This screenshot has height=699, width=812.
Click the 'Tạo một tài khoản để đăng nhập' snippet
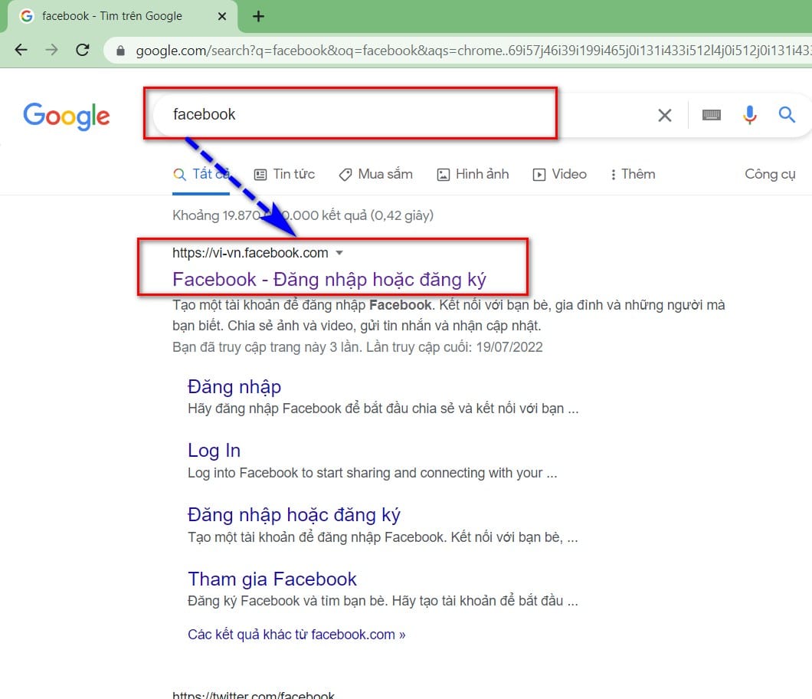coord(448,315)
